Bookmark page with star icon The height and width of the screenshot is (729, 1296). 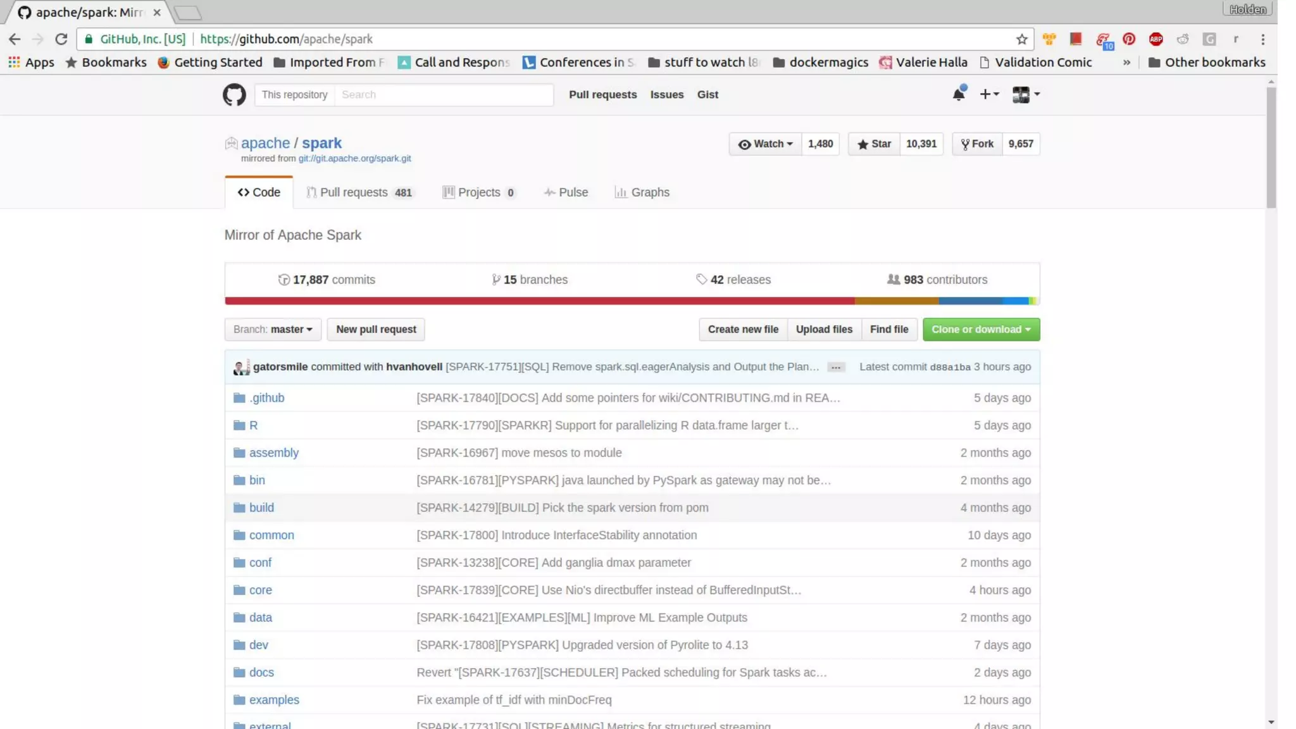tap(1021, 39)
